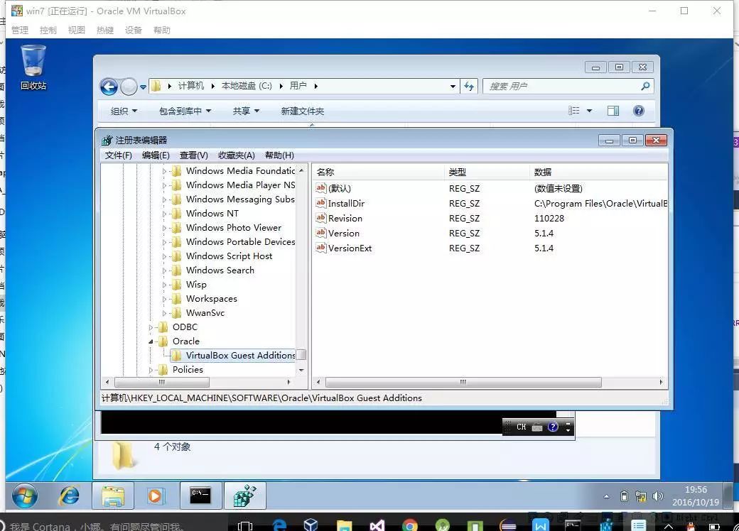
Task: Open the 文件(F) menu in registry editor
Action: (118, 155)
